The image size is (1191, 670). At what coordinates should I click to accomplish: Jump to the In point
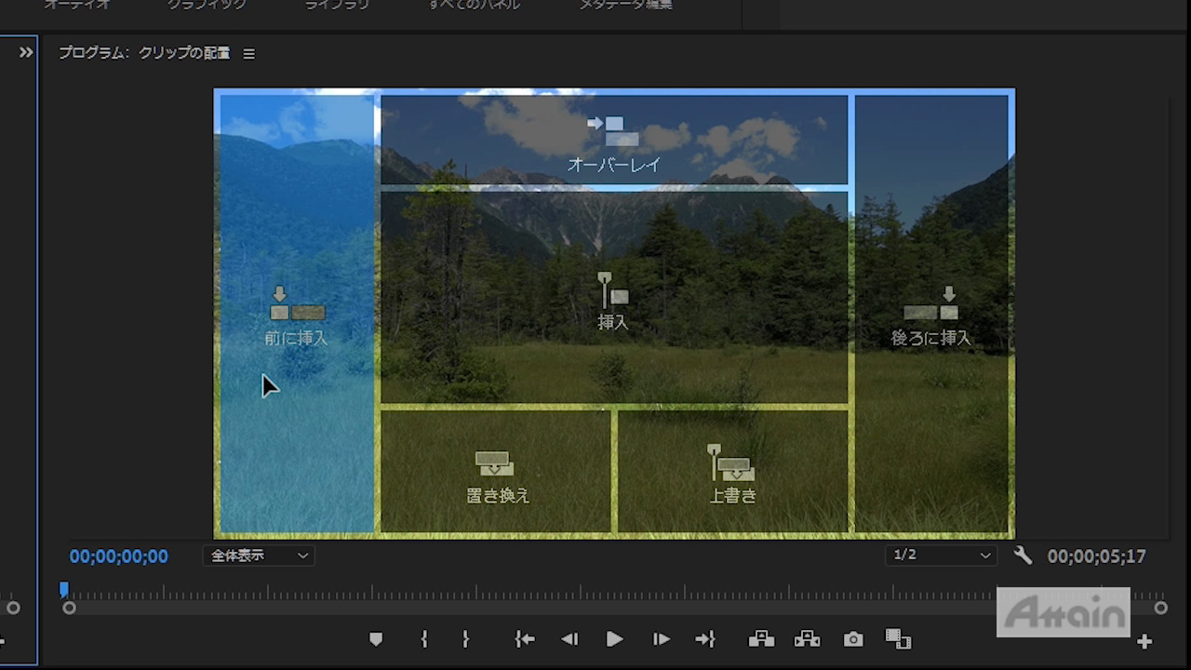(525, 639)
